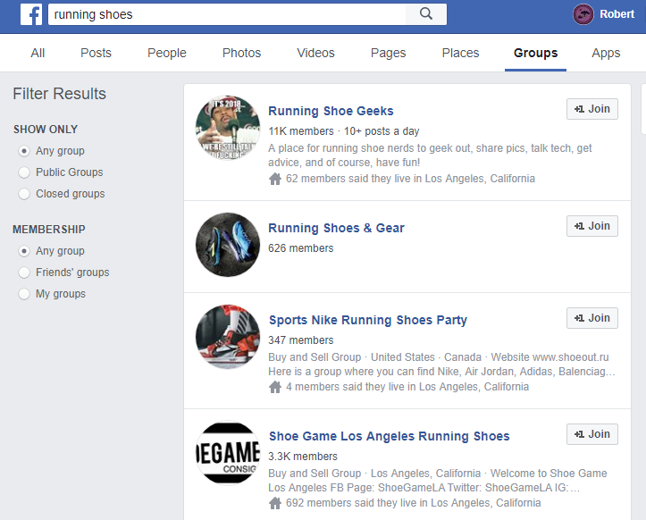Click the Filter Results heading
Viewport: 646px width, 520px height.
coord(59,94)
